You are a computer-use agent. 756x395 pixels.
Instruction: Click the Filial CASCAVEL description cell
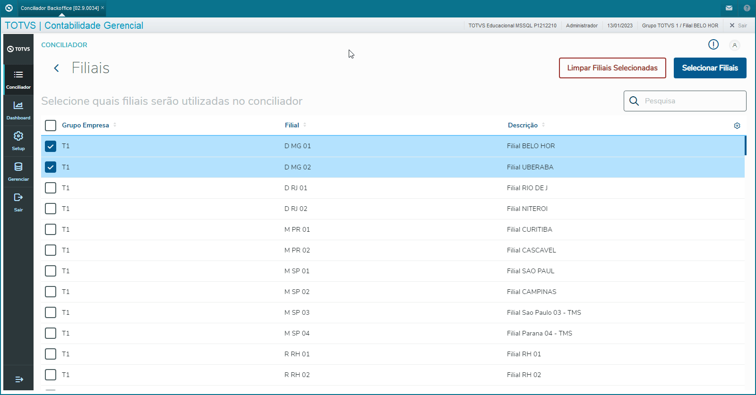(532, 250)
